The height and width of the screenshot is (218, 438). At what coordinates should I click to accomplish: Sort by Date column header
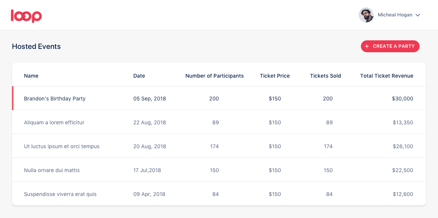139,76
